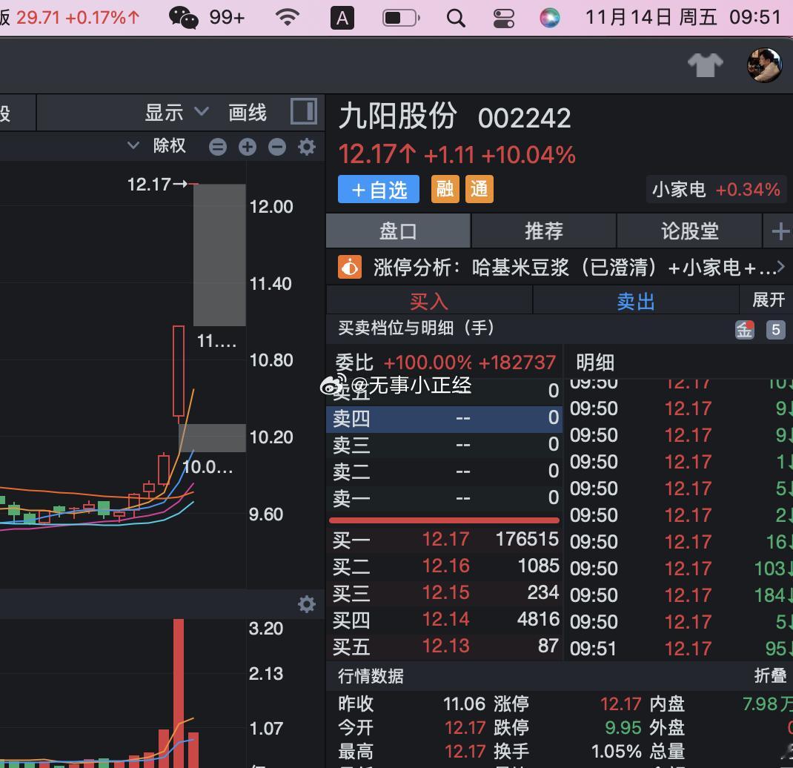793x768 pixels.
Task: Open the K-line chart settings gear
Action: click(x=307, y=146)
